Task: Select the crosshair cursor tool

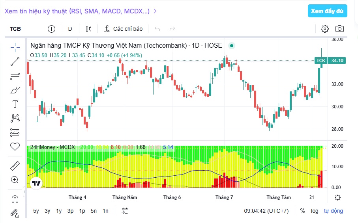Action: pos(15,47)
